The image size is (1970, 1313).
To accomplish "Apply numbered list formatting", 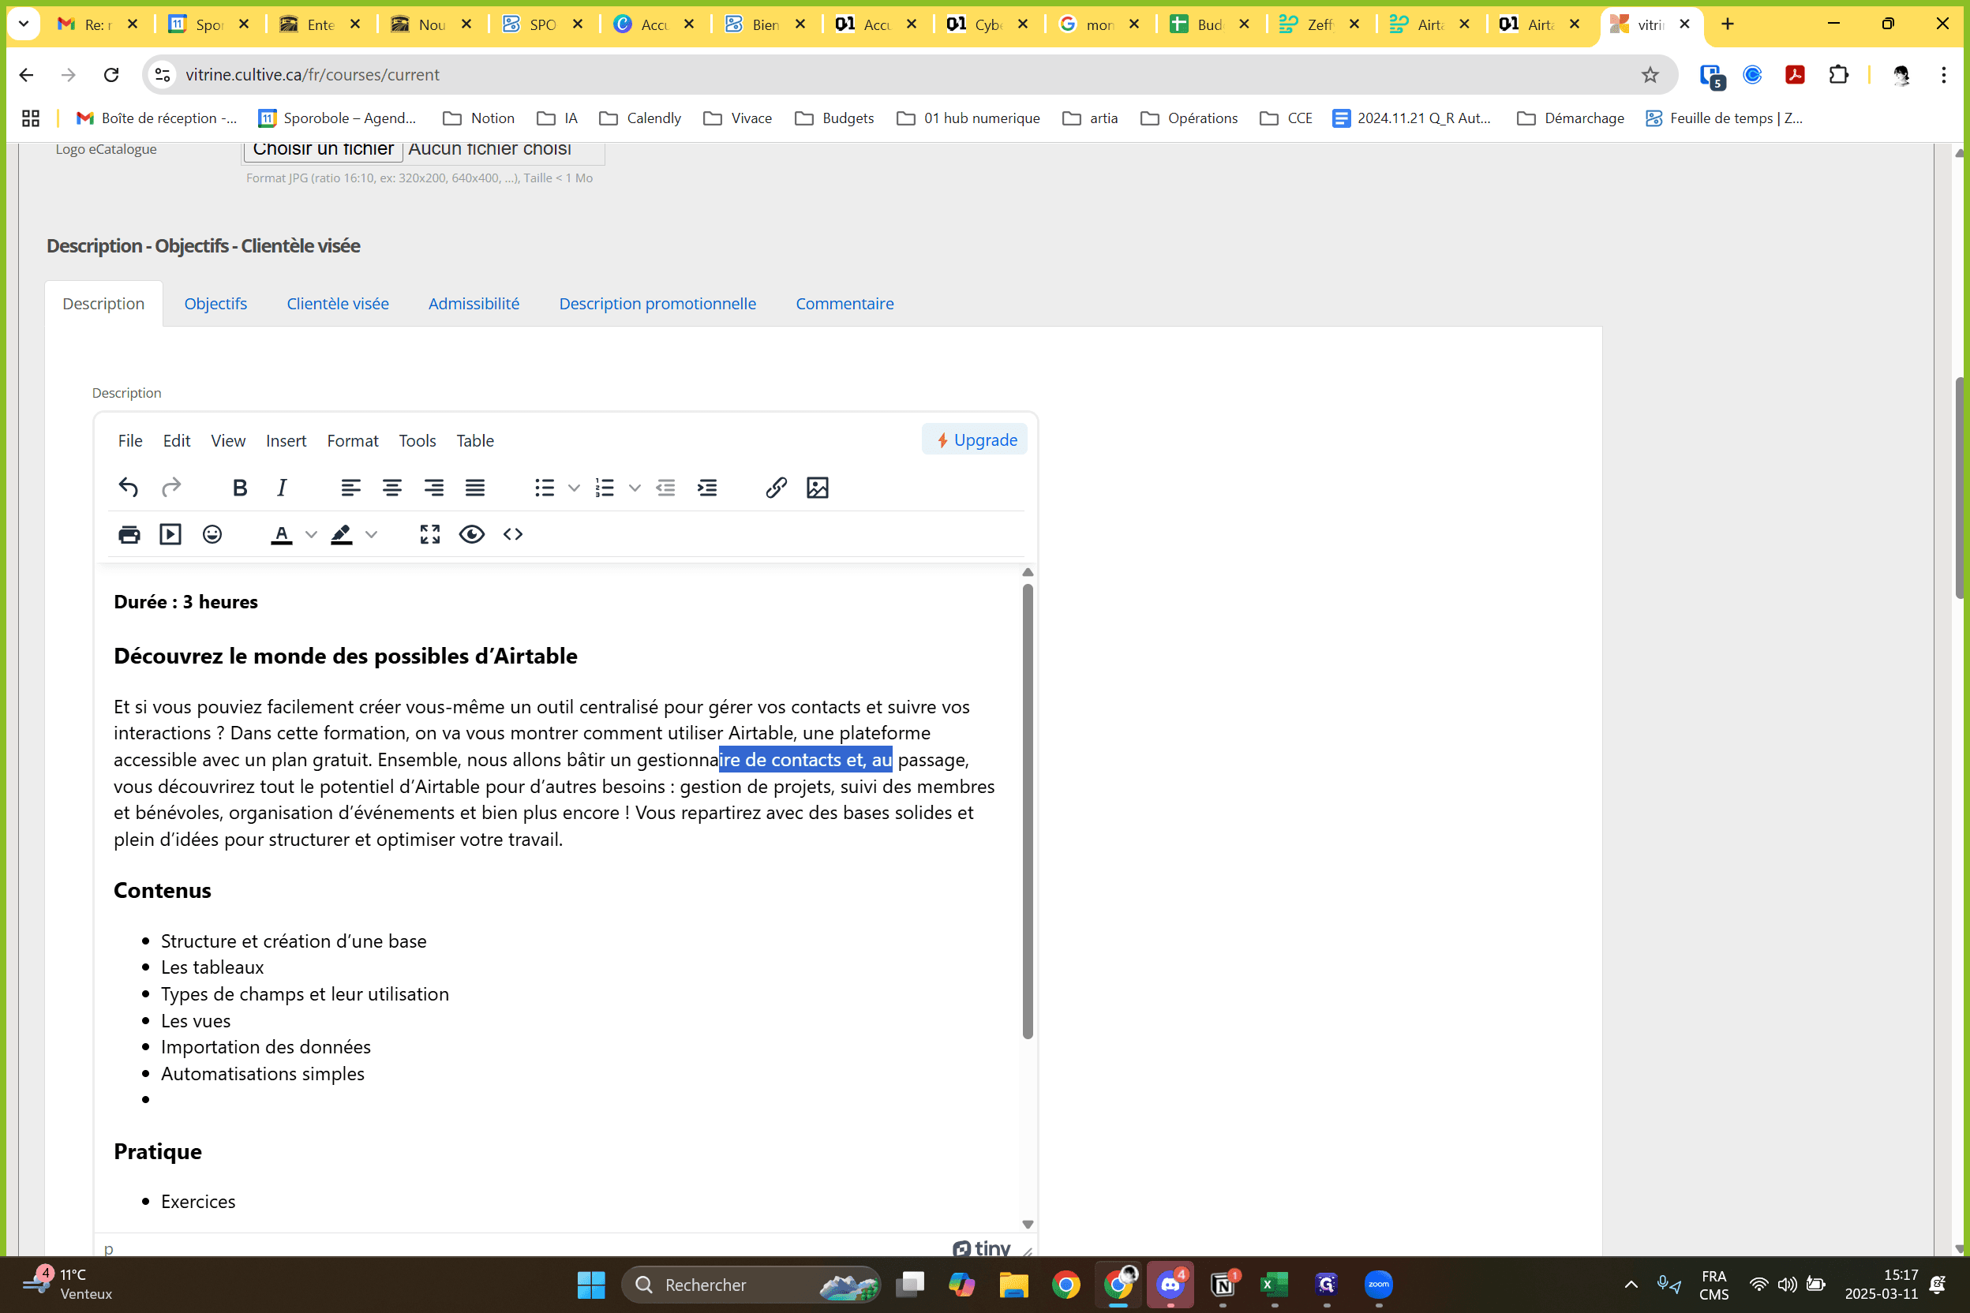I will 605,488.
